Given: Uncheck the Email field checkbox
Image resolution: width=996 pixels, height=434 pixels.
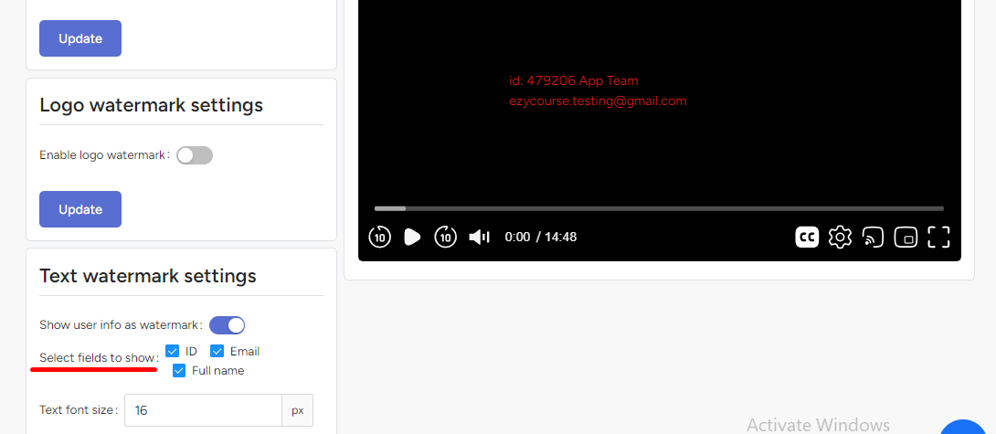Looking at the screenshot, I should [x=217, y=351].
